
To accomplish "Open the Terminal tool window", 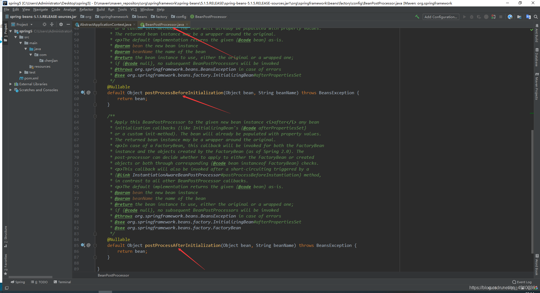I will click(62, 282).
